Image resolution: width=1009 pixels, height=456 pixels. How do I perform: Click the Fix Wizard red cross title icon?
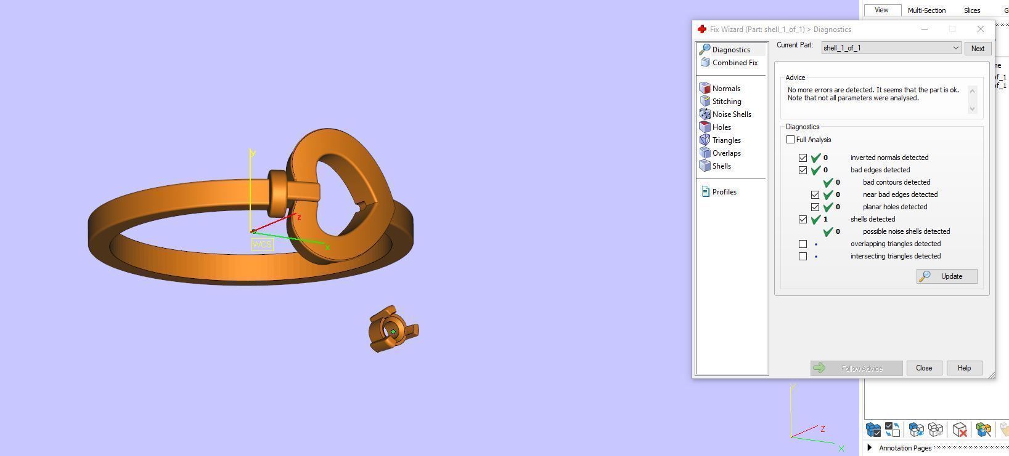coord(701,29)
